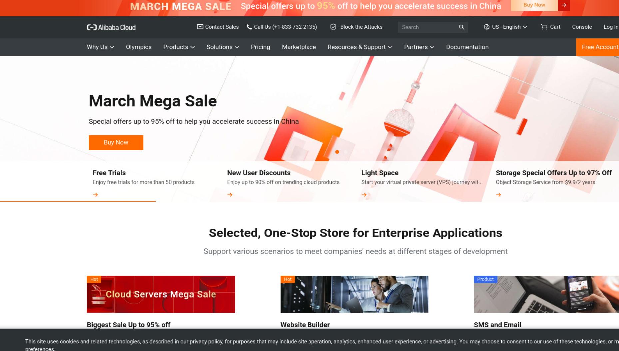Expand Resources & Support menu
The image size is (619, 351).
(x=360, y=47)
